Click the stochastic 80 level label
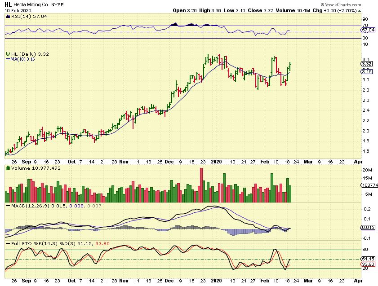Image resolution: width=378 pixels, height=286 pixels. pos(365,250)
